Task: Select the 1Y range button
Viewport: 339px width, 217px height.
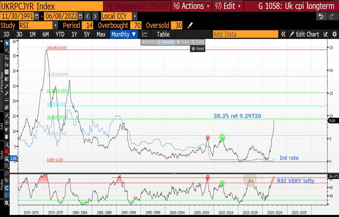Action: point(74,34)
